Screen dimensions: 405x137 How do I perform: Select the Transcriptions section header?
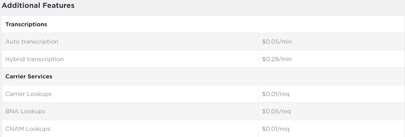coord(26,24)
